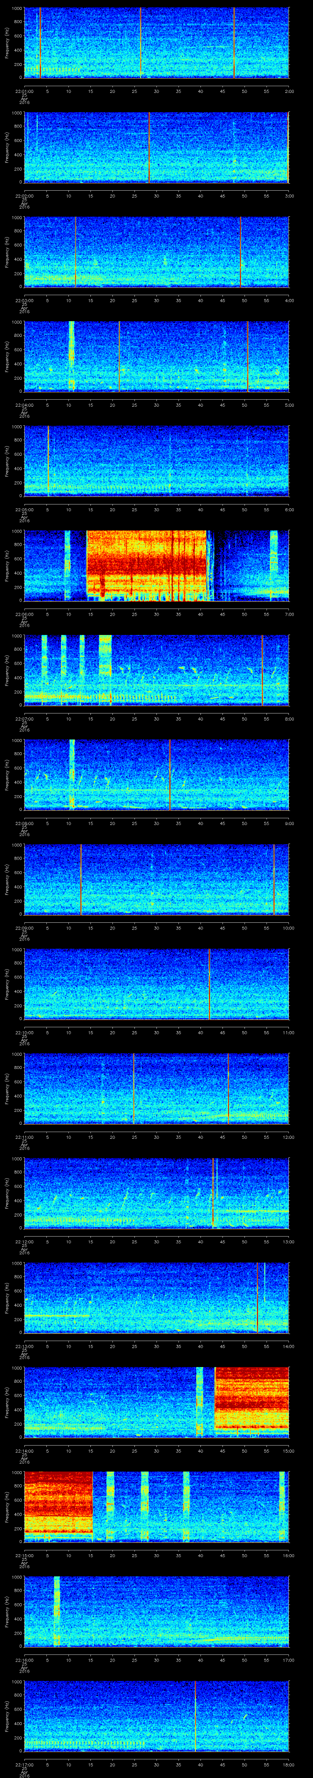This screenshot has height=1778, width=313.
Task: Select the red spike near 25 seconds in the 22:11:00 spectrogram
Action: click(134, 1088)
